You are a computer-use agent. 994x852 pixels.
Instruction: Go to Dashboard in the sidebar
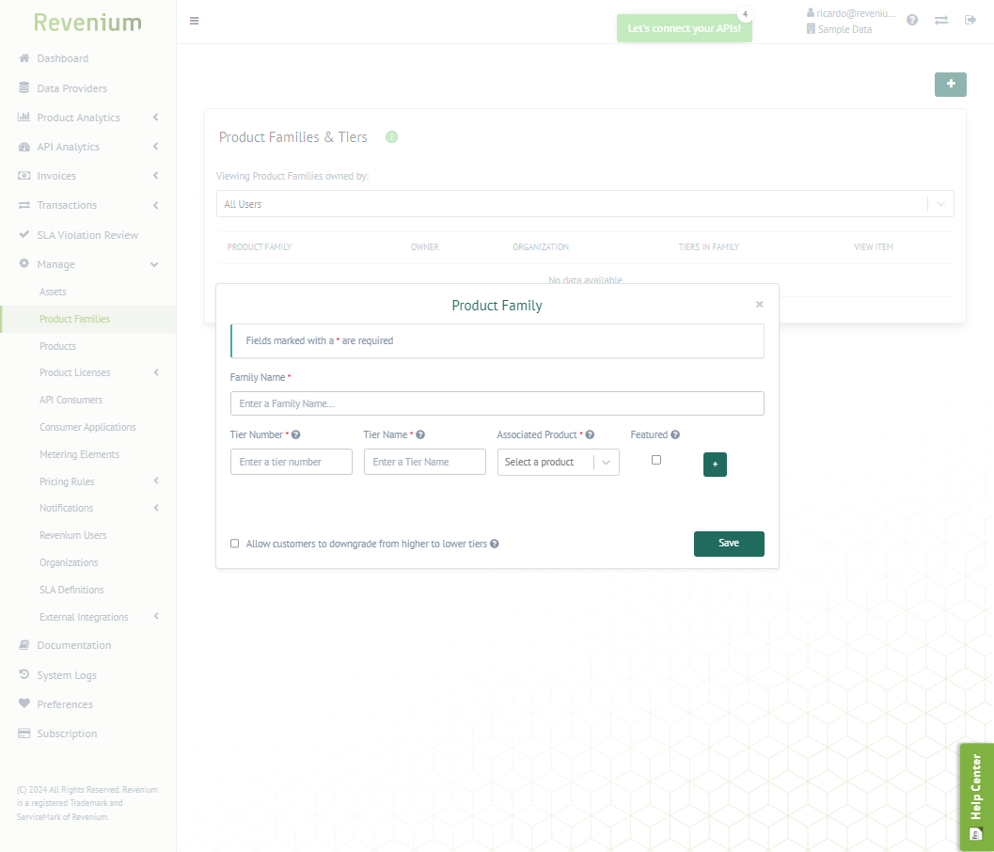[63, 58]
